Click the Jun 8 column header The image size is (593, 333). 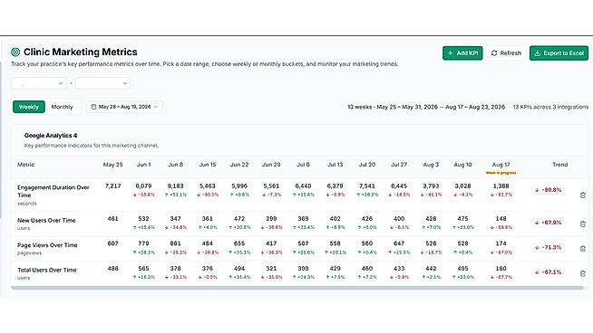(x=176, y=165)
